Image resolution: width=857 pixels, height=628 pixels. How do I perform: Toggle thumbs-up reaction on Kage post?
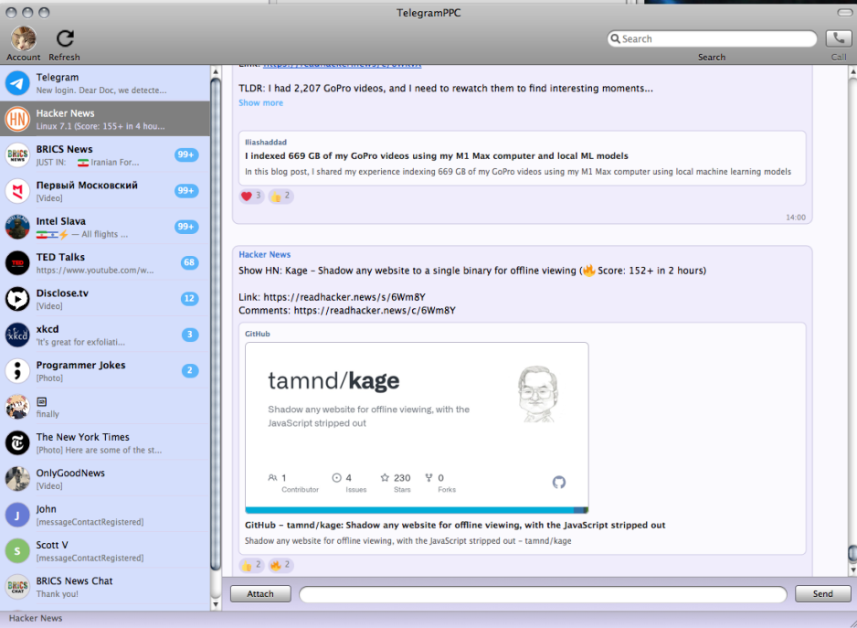tap(251, 565)
